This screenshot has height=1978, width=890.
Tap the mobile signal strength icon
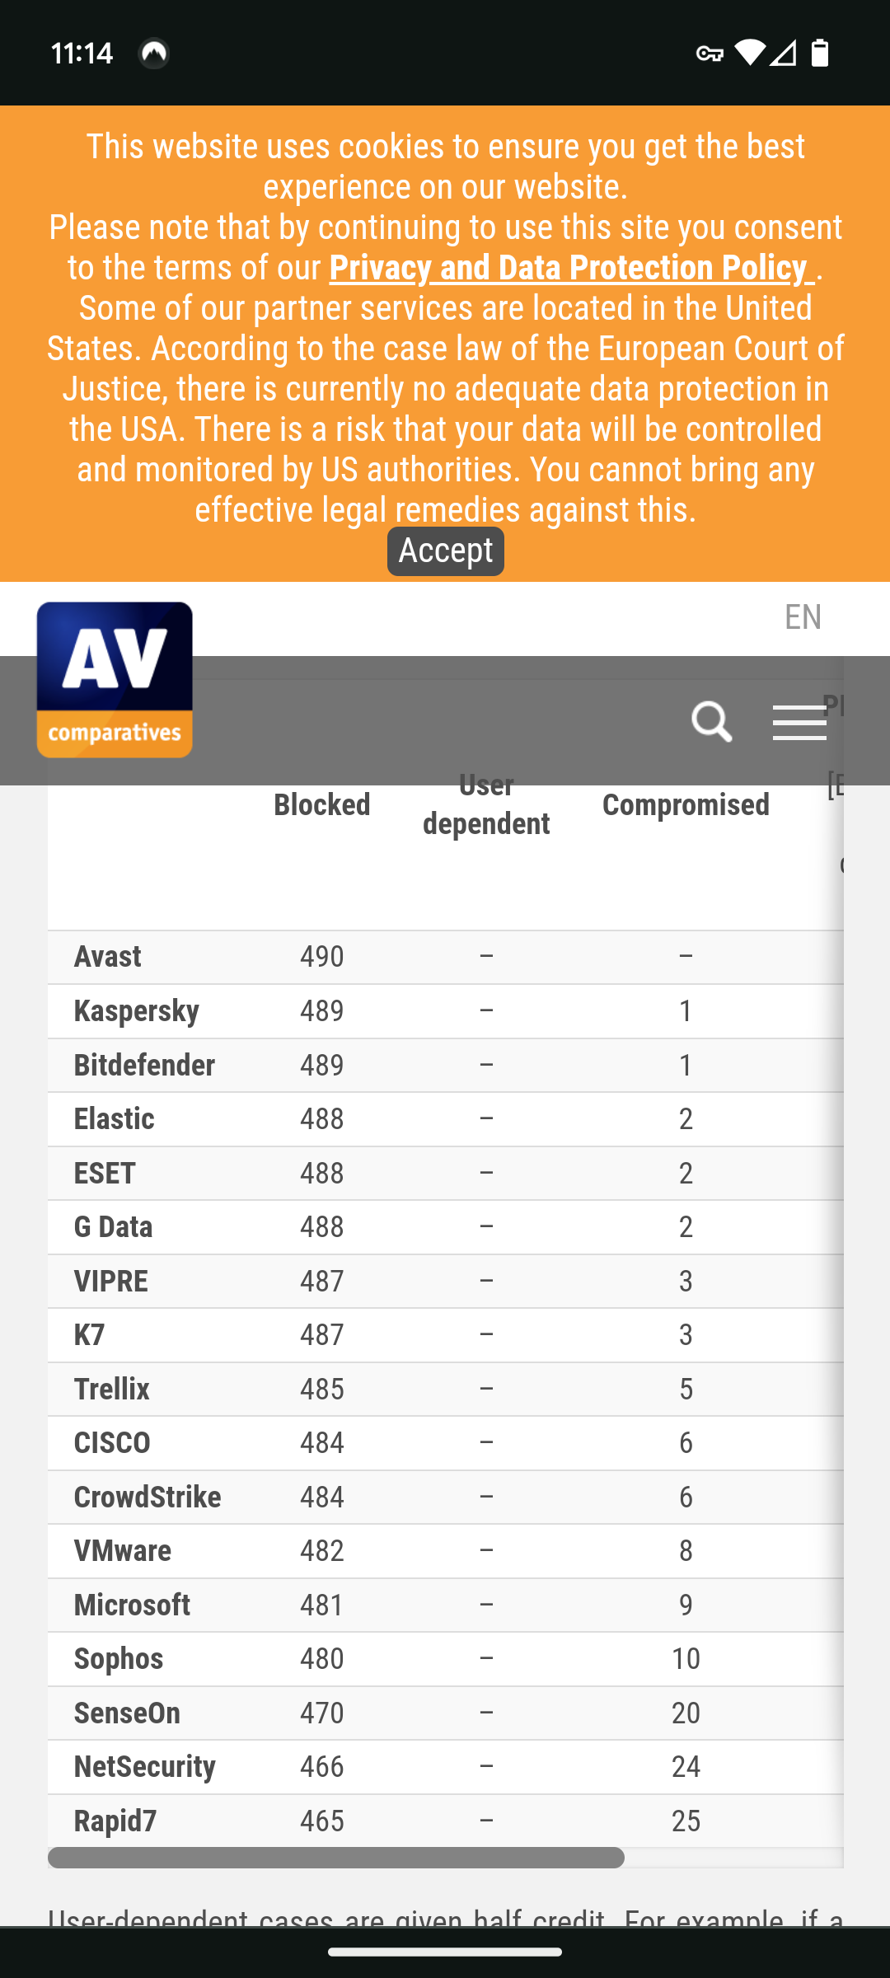click(x=783, y=53)
